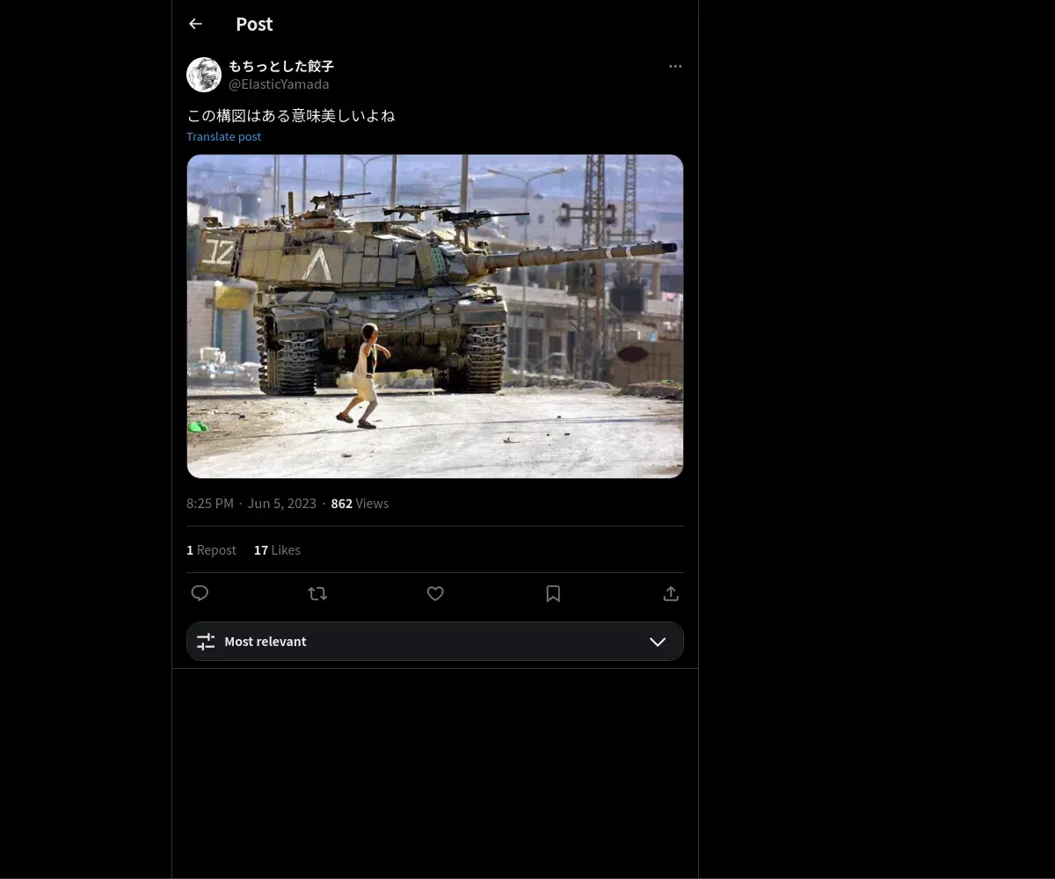Bookmark this post
Image resolution: width=1055 pixels, height=879 pixels.
click(x=553, y=593)
